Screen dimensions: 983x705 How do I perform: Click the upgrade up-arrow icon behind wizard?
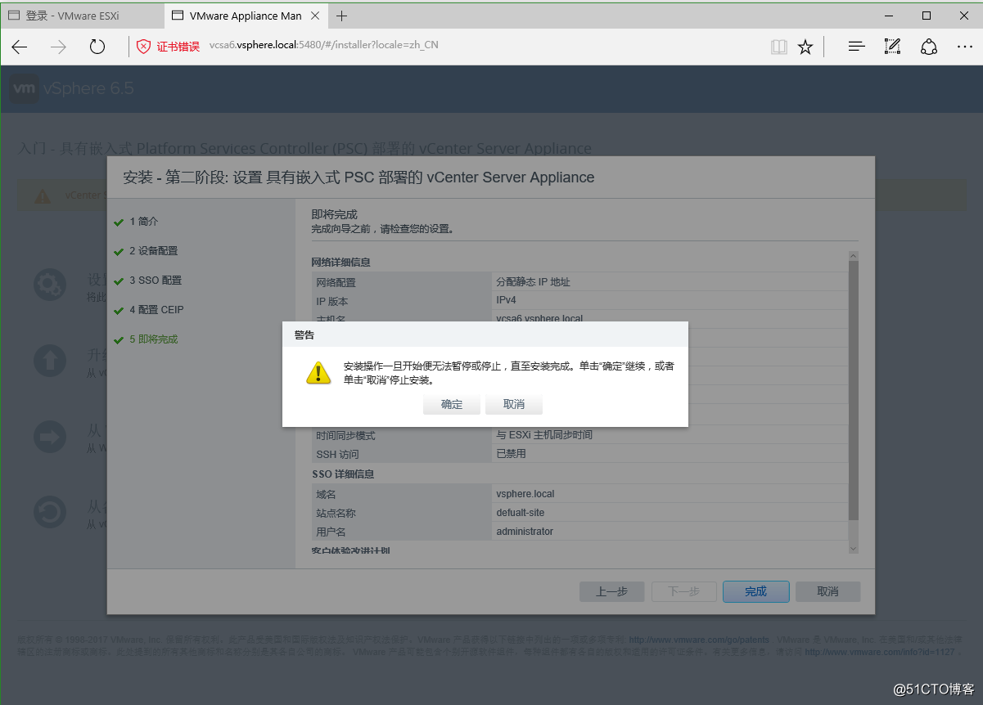pyautogui.click(x=50, y=361)
